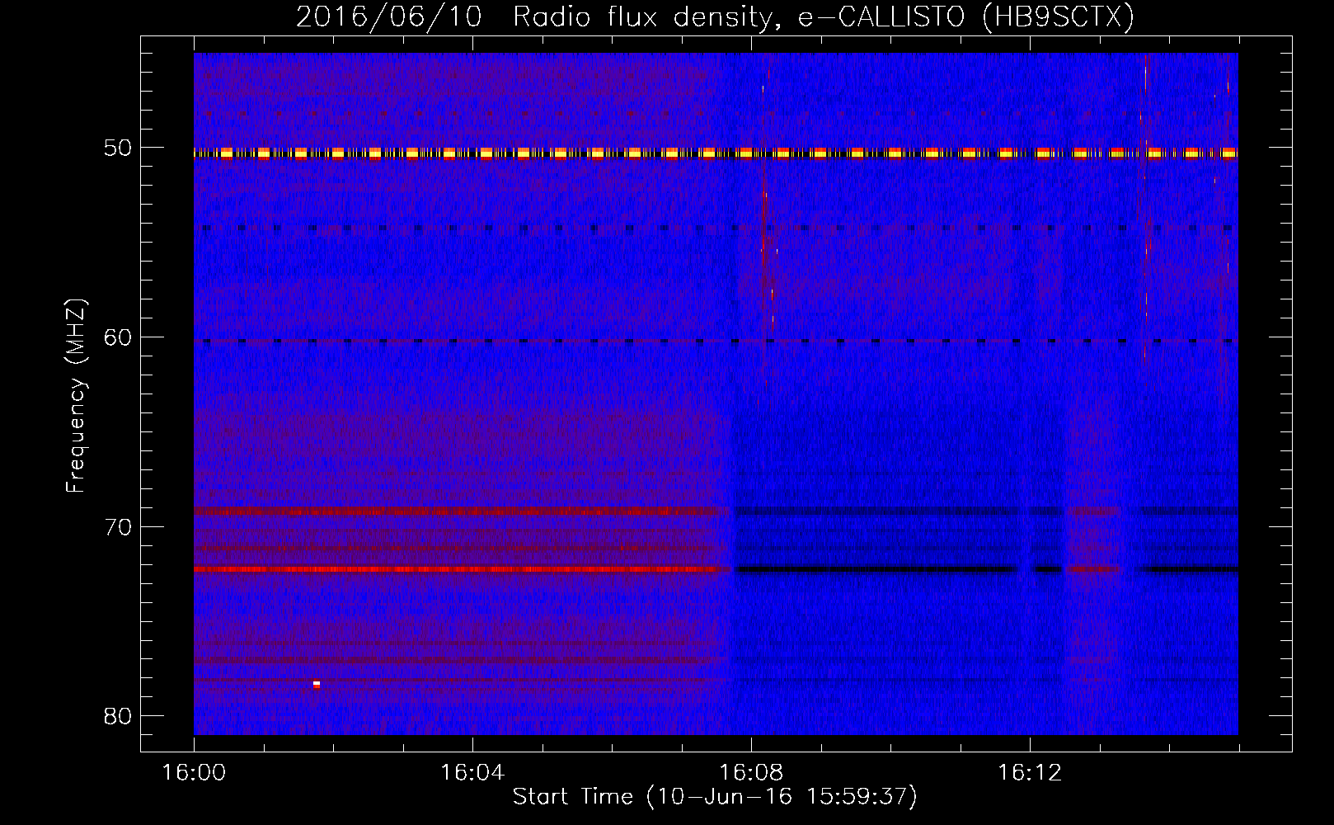This screenshot has height=825, width=1334.
Task: Select the '60' frequency axis label
Action: [117, 337]
